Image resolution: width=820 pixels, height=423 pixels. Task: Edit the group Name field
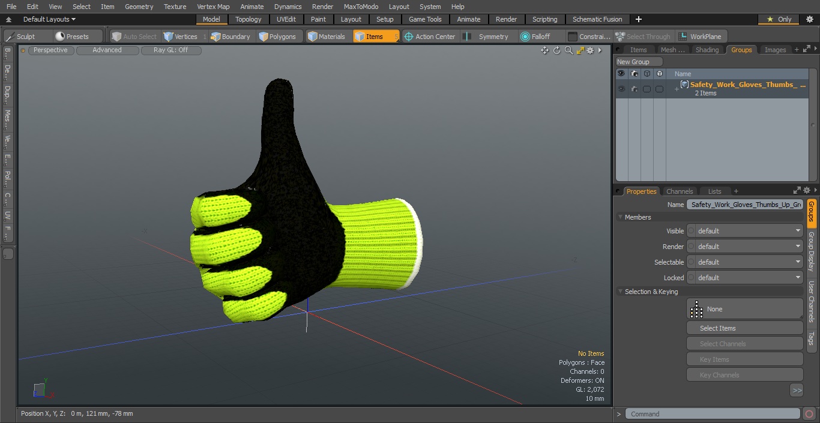745,205
